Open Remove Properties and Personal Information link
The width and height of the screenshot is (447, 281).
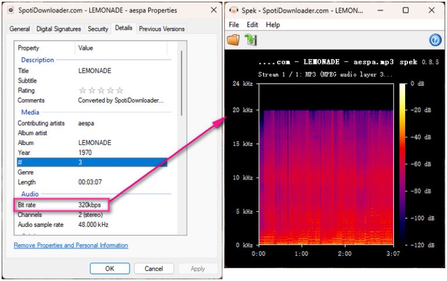71,245
